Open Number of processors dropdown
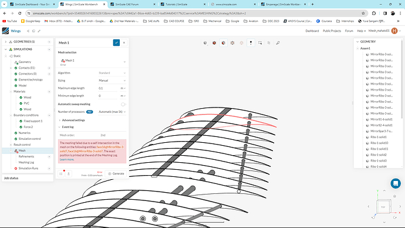This screenshot has width=405, height=228. (x=112, y=112)
